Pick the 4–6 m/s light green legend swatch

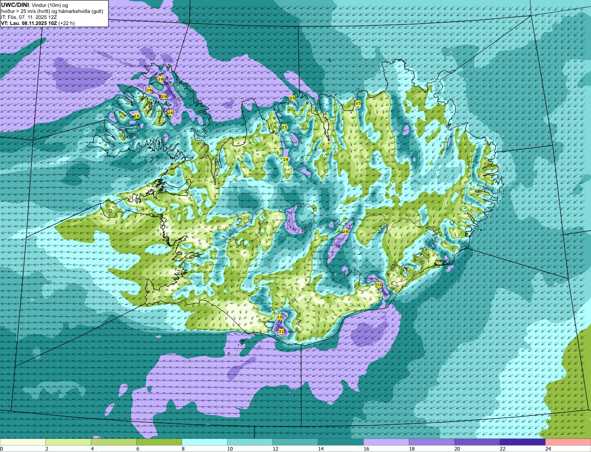(114, 442)
